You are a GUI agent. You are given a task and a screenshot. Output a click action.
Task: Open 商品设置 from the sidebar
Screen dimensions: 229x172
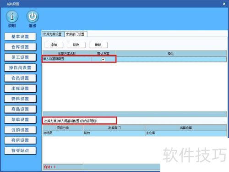pos(20,109)
